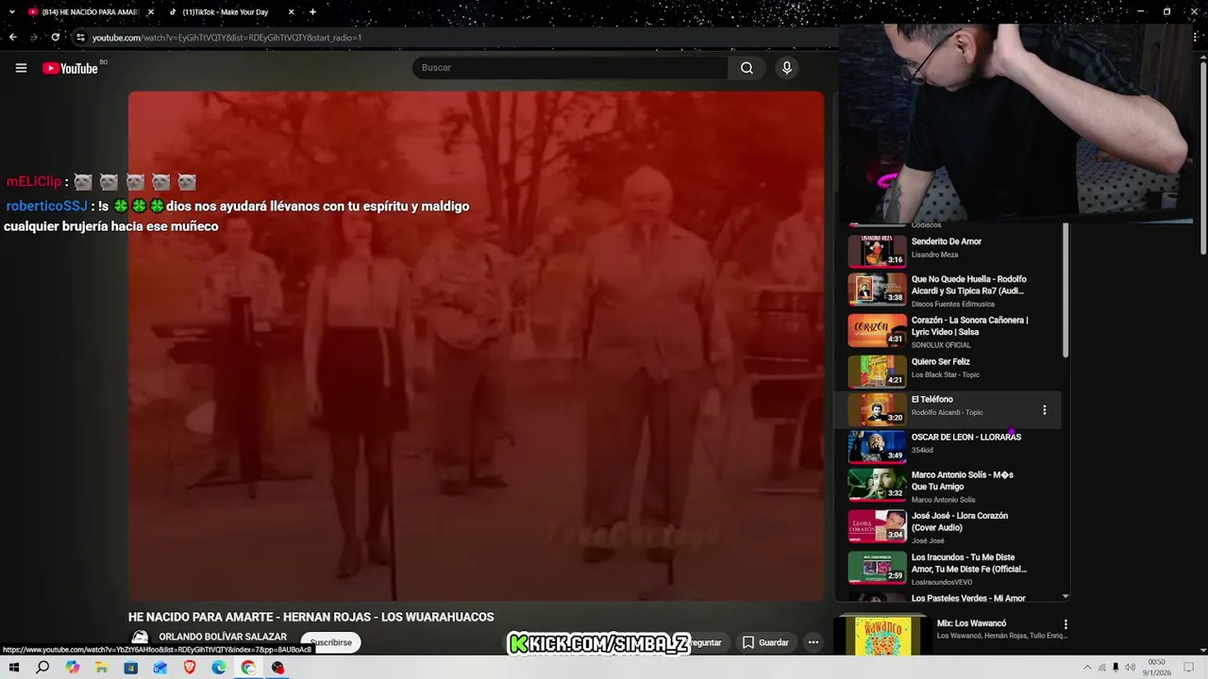Open the volume control in tray
The height and width of the screenshot is (679, 1208).
(x=1130, y=668)
